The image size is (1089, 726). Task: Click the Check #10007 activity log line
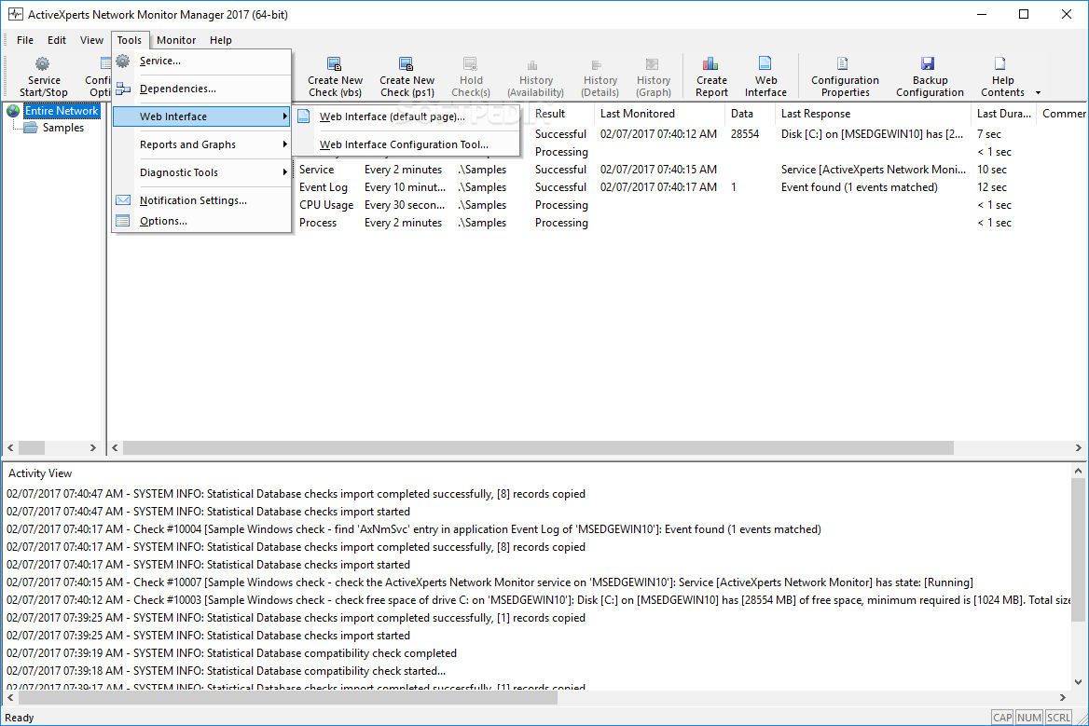pos(489,582)
